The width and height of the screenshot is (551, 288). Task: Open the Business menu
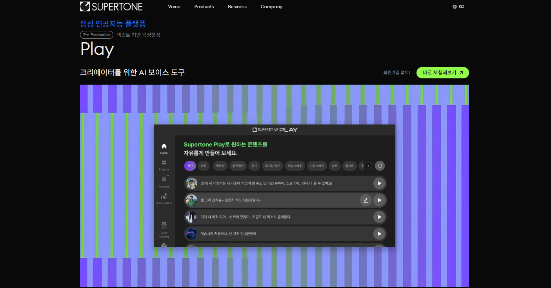(237, 7)
